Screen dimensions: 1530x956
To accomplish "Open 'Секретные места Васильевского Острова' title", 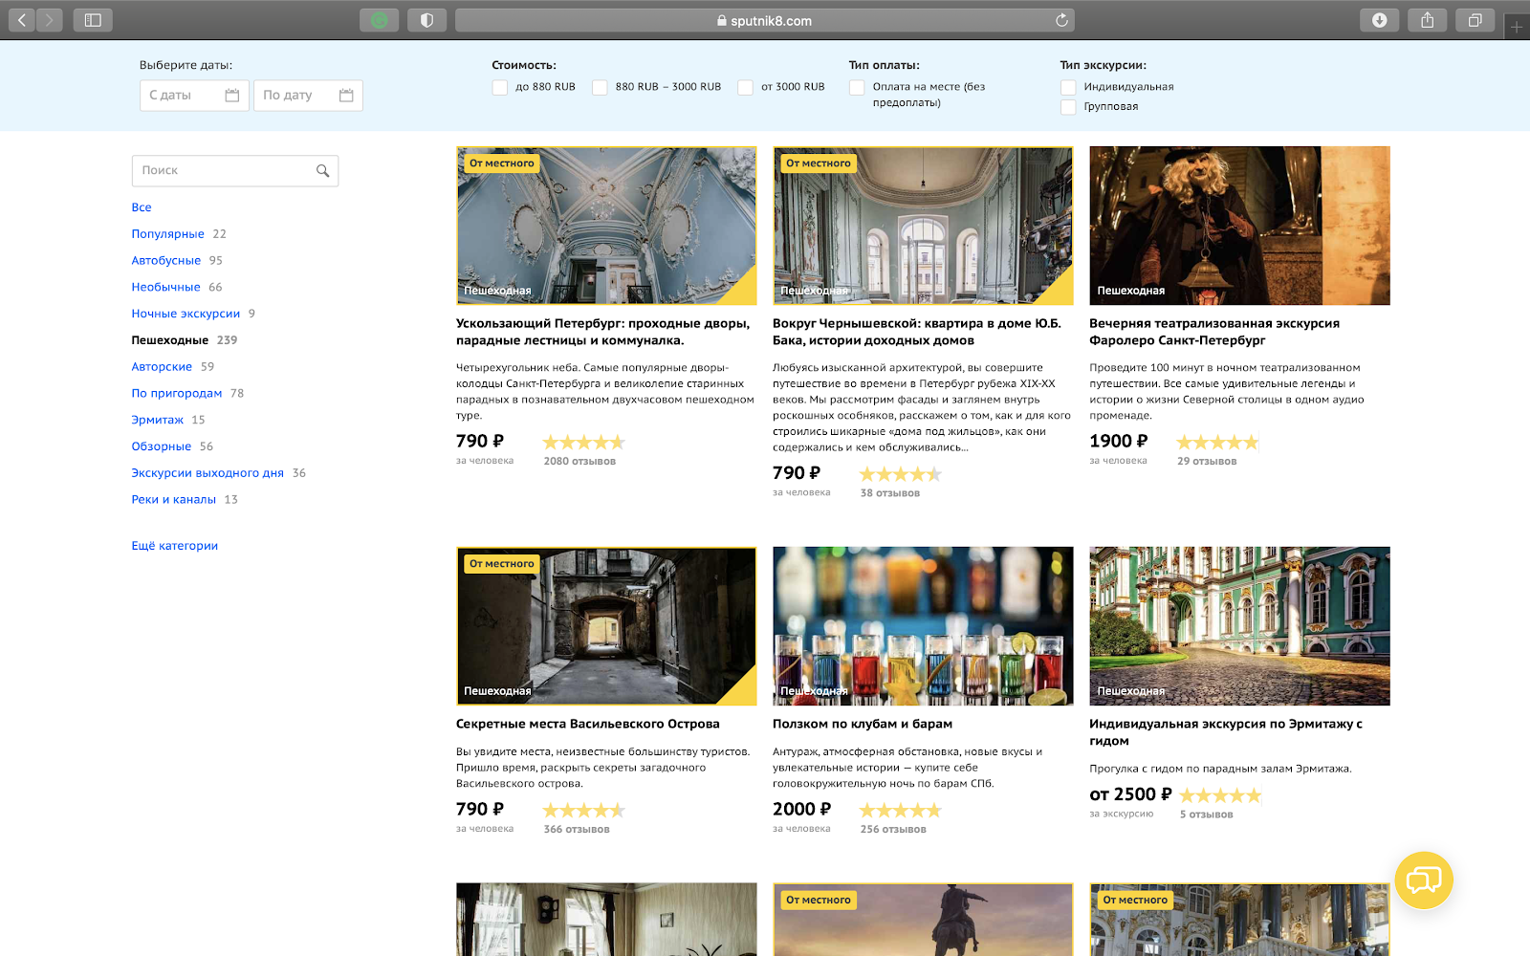I will click(588, 725).
